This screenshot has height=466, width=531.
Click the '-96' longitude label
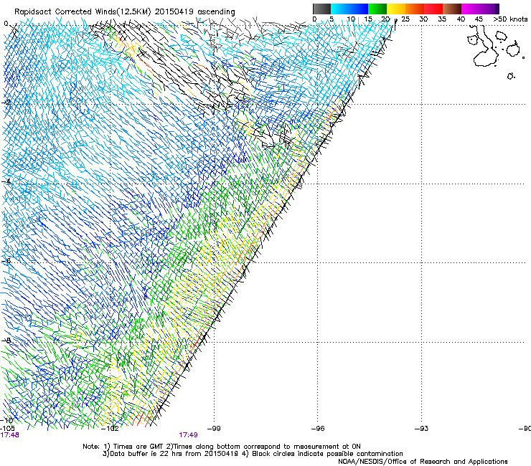pos(318,429)
